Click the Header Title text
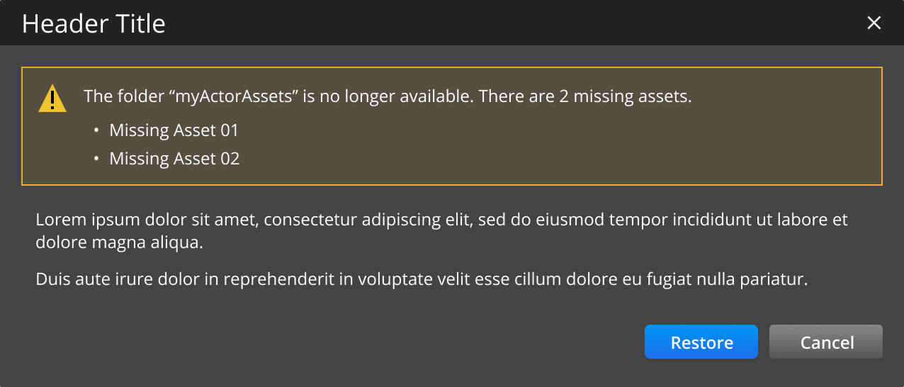The height and width of the screenshot is (387, 904). click(94, 24)
